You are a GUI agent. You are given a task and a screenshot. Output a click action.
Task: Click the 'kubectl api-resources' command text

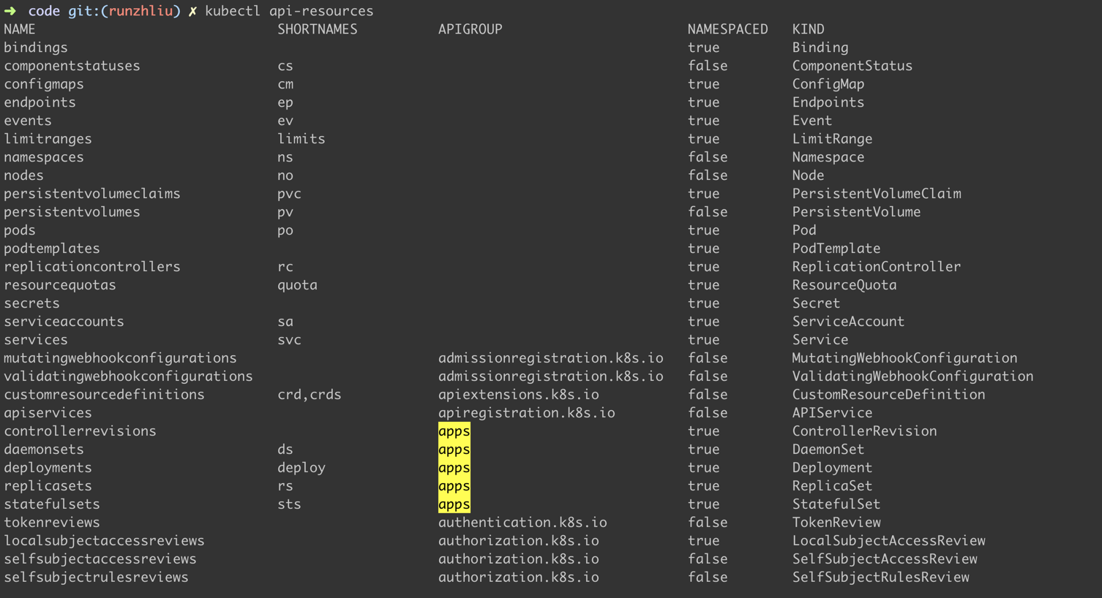point(289,11)
